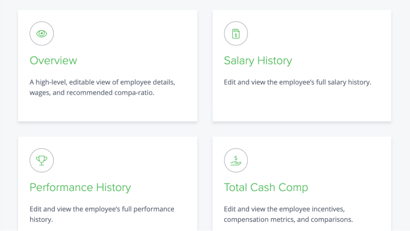The width and height of the screenshot is (410, 231).
Task: Open the Salary History heading
Action: (x=258, y=60)
